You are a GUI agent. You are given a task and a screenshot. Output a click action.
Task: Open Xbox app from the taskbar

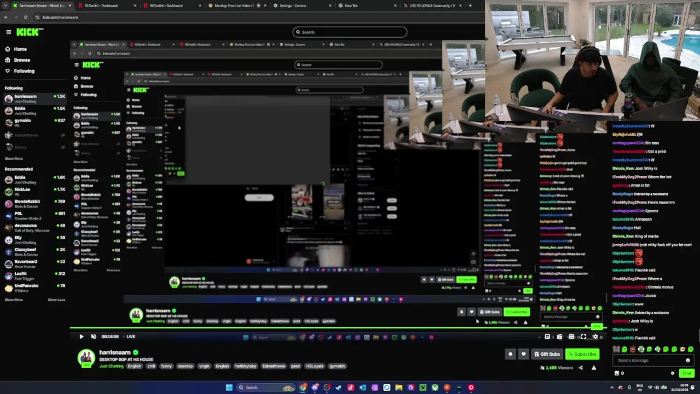435,387
